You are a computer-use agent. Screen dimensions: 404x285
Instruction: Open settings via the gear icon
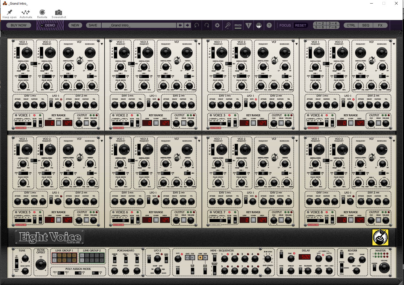(x=217, y=25)
